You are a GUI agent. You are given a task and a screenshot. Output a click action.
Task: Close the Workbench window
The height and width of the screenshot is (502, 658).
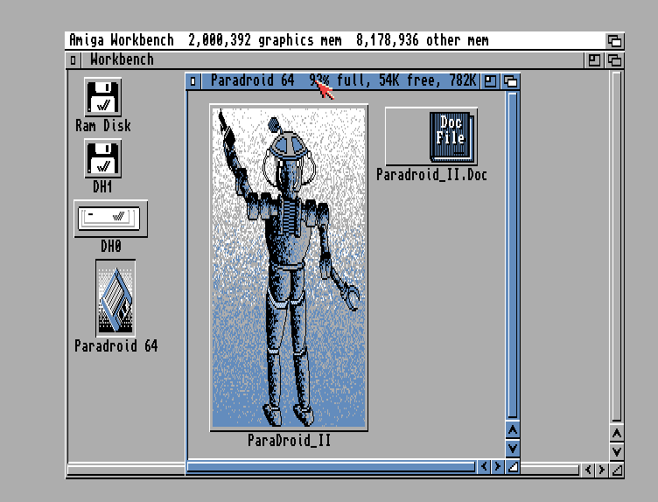(x=73, y=60)
